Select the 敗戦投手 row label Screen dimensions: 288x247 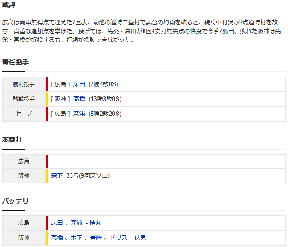(24, 99)
